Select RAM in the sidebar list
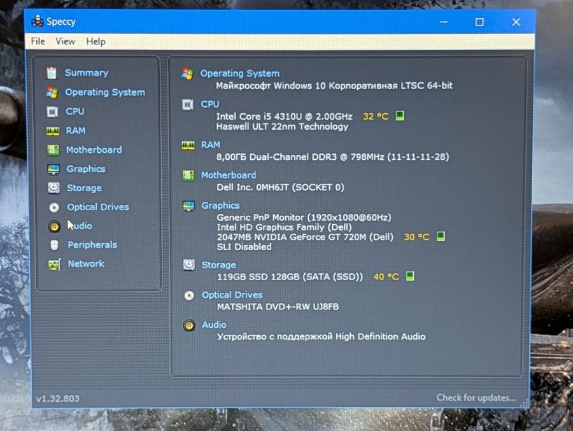Viewport: 573px width, 431px height. pos(76,131)
